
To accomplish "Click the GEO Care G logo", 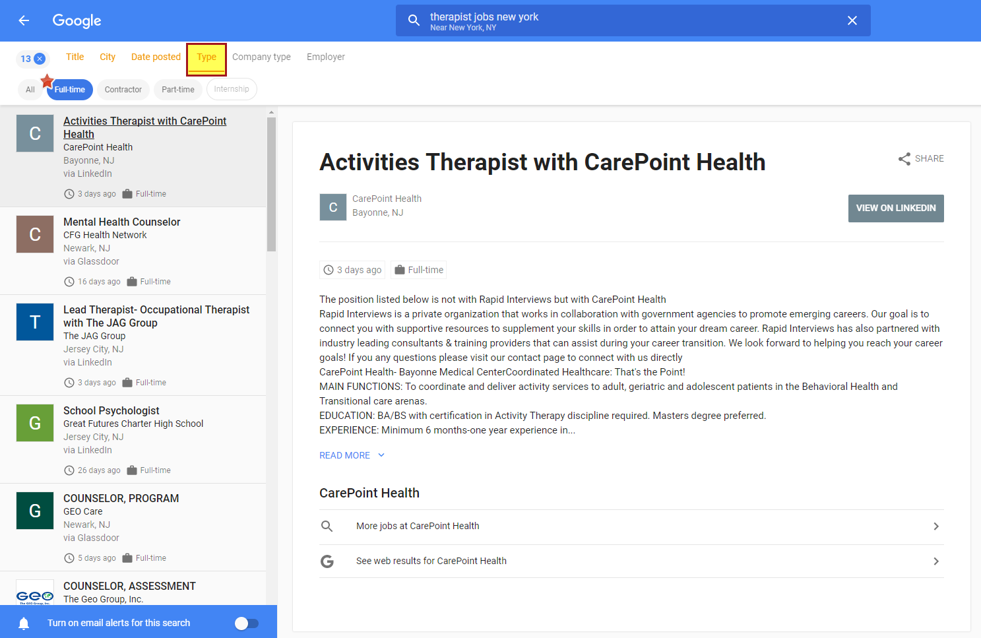I will (x=35, y=511).
